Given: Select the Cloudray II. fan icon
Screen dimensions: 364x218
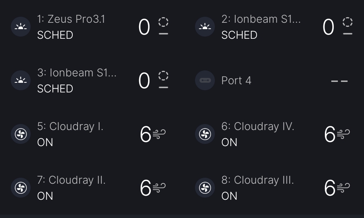Looking at the screenshot, I should pyautogui.click(x=21, y=188).
